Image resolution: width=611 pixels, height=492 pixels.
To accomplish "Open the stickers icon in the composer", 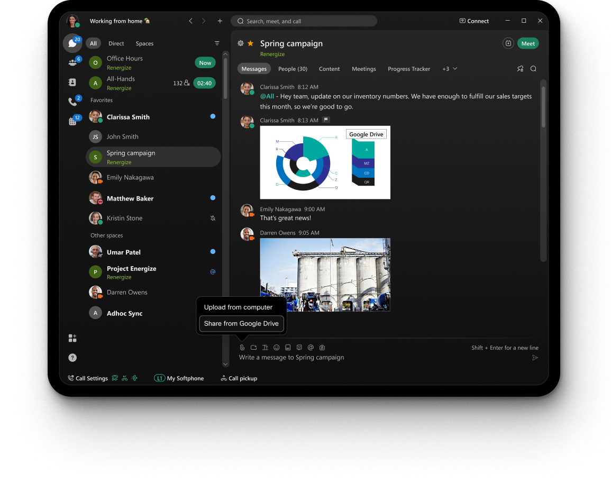I will point(299,348).
